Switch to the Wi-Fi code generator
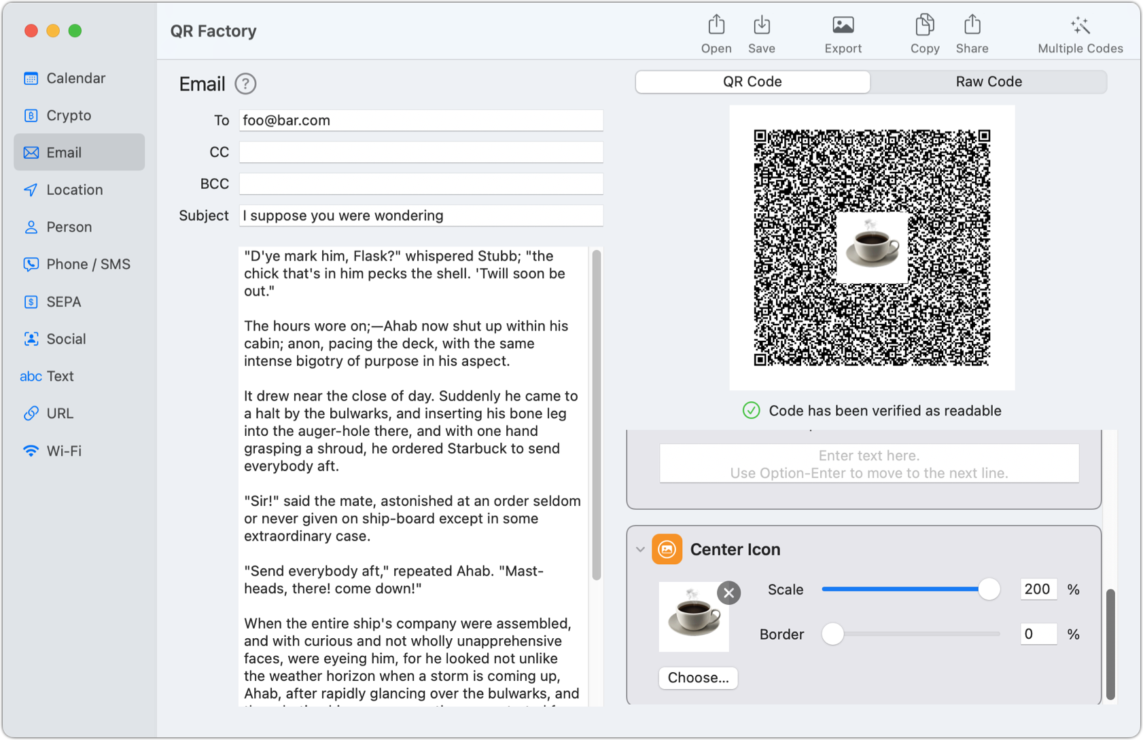Screen dimensions: 1143x740 (x=64, y=450)
